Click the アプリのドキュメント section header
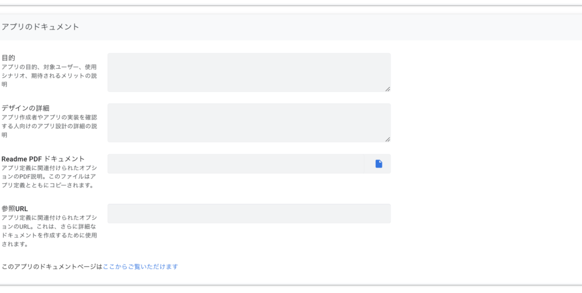 (40, 27)
